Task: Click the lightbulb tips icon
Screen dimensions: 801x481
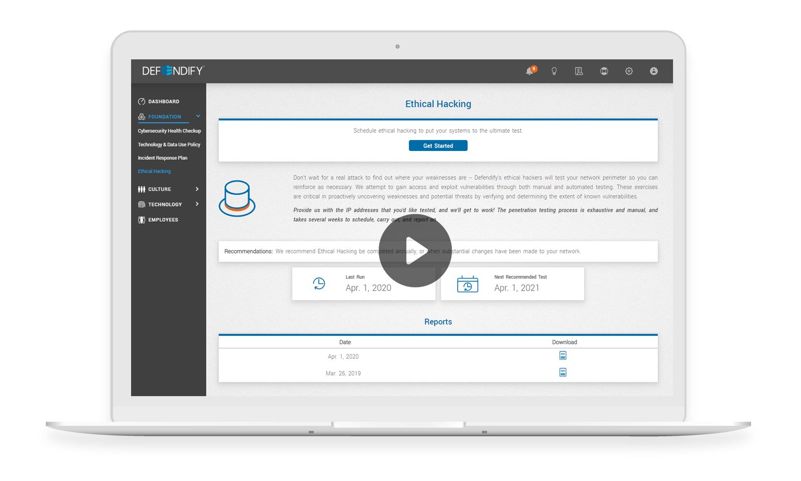Action: point(554,71)
